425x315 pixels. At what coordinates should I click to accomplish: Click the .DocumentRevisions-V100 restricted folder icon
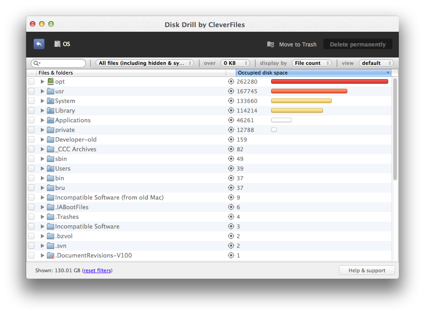click(51, 255)
